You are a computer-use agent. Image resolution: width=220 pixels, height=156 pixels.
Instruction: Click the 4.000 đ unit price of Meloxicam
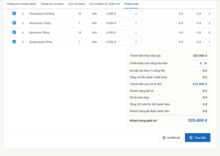(x=111, y=23)
